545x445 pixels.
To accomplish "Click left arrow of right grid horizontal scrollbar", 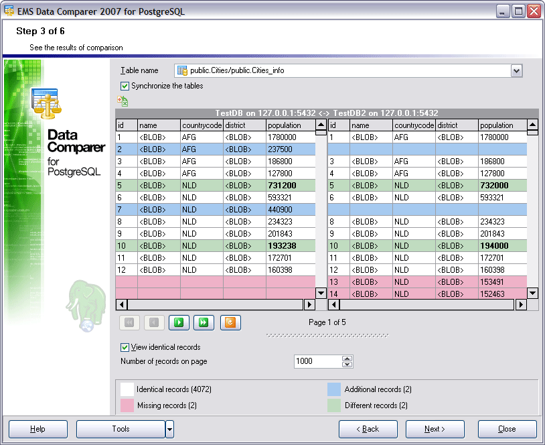I will (333, 305).
